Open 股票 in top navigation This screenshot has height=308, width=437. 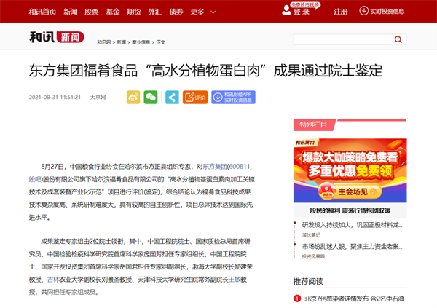[x=92, y=12]
